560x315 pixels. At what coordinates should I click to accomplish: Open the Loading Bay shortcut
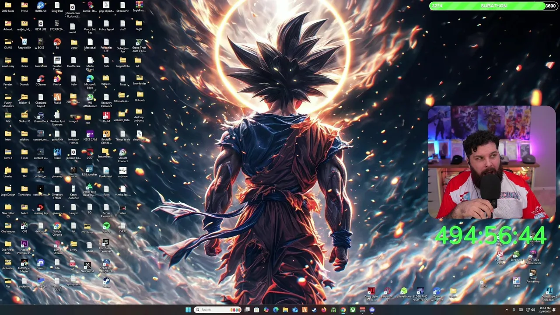click(x=41, y=209)
